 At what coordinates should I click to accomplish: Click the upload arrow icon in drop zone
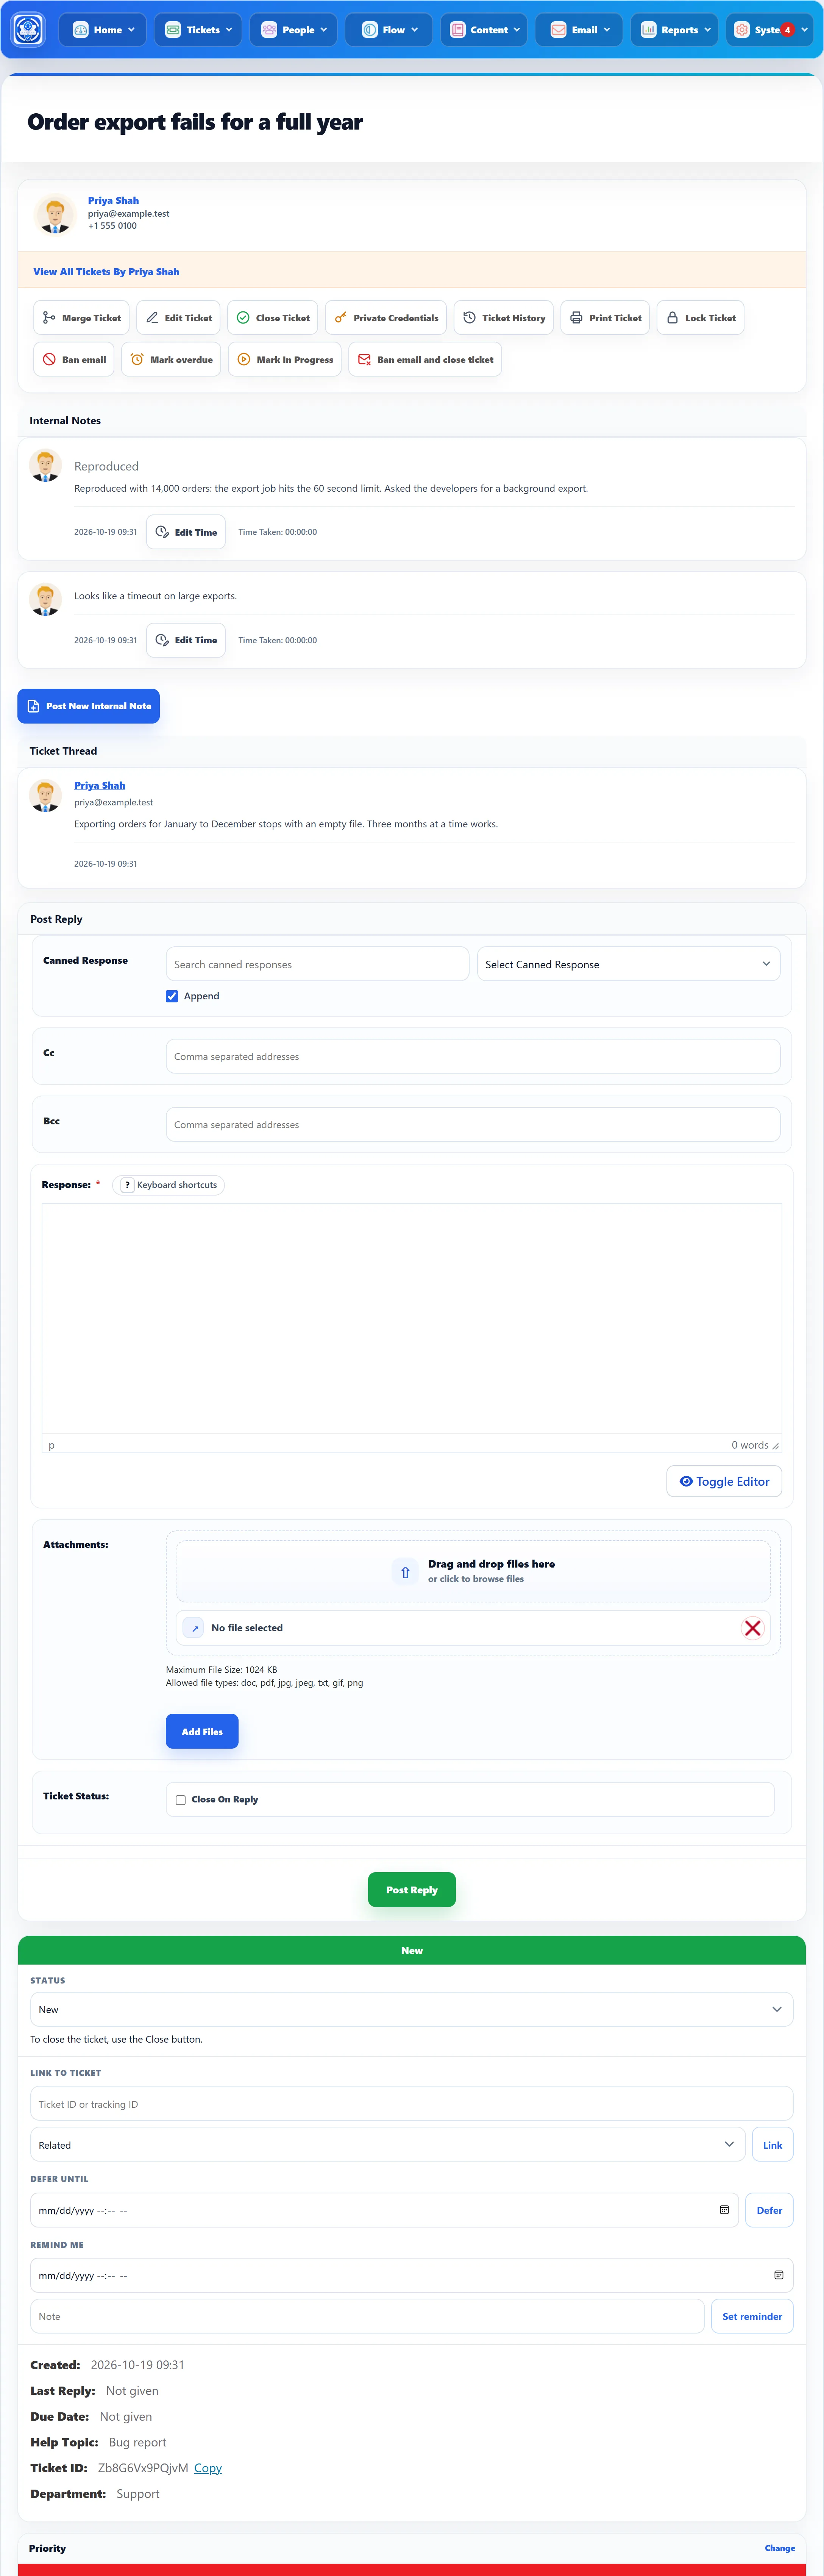point(405,1572)
